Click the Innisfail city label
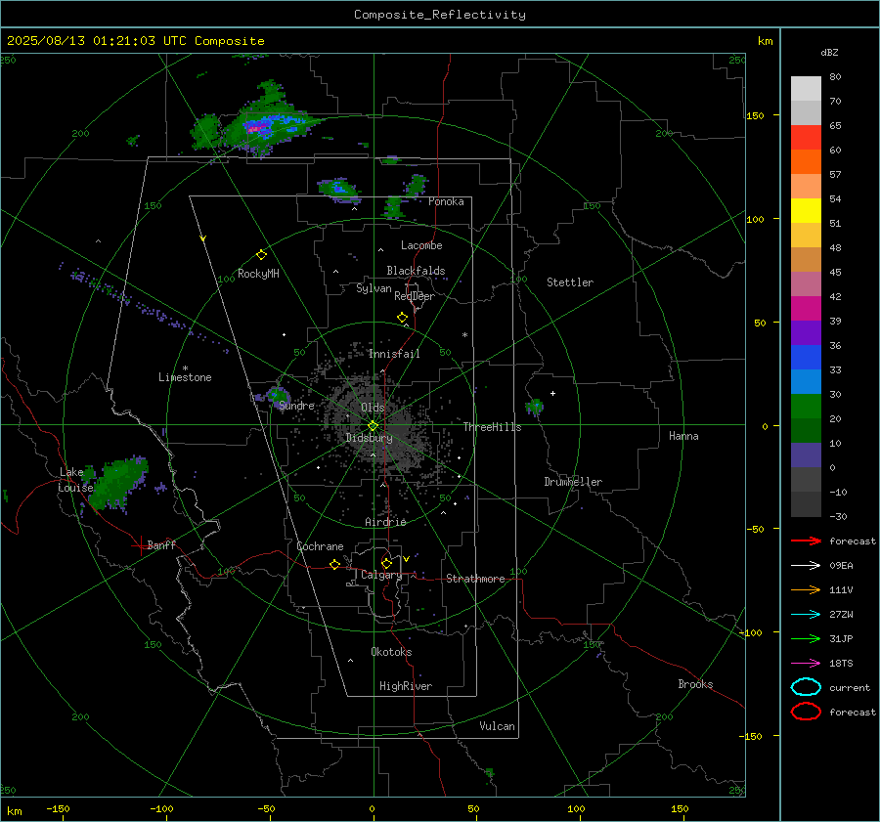The height and width of the screenshot is (822, 880). tap(394, 354)
